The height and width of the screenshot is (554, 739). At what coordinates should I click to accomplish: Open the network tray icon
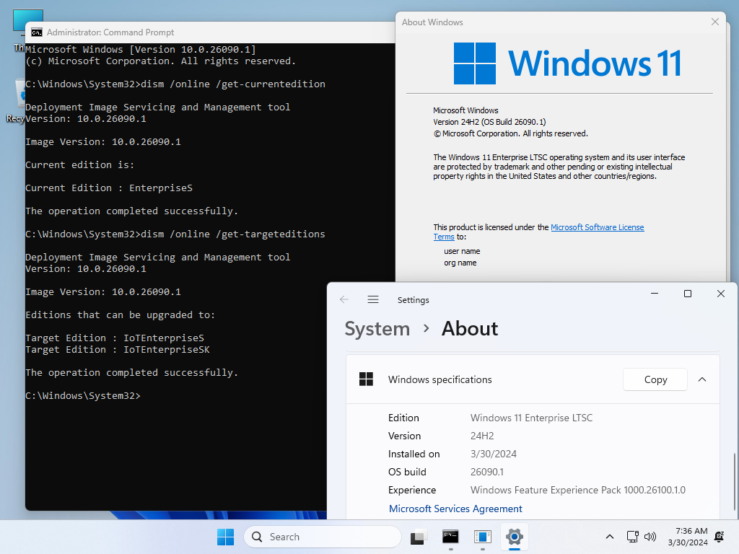pyautogui.click(x=632, y=537)
